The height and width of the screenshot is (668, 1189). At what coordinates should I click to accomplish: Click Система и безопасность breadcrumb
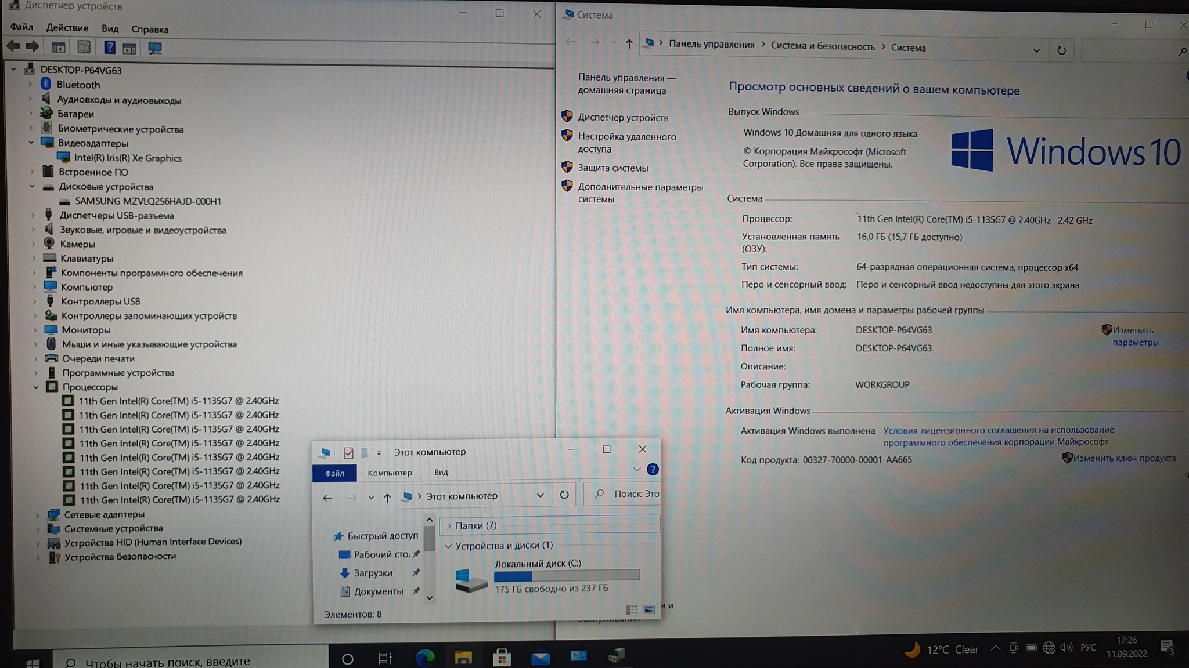click(823, 46)
